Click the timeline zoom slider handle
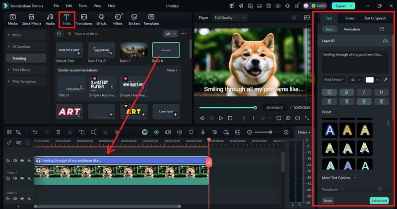397x209 pixels. pos(270,132)
